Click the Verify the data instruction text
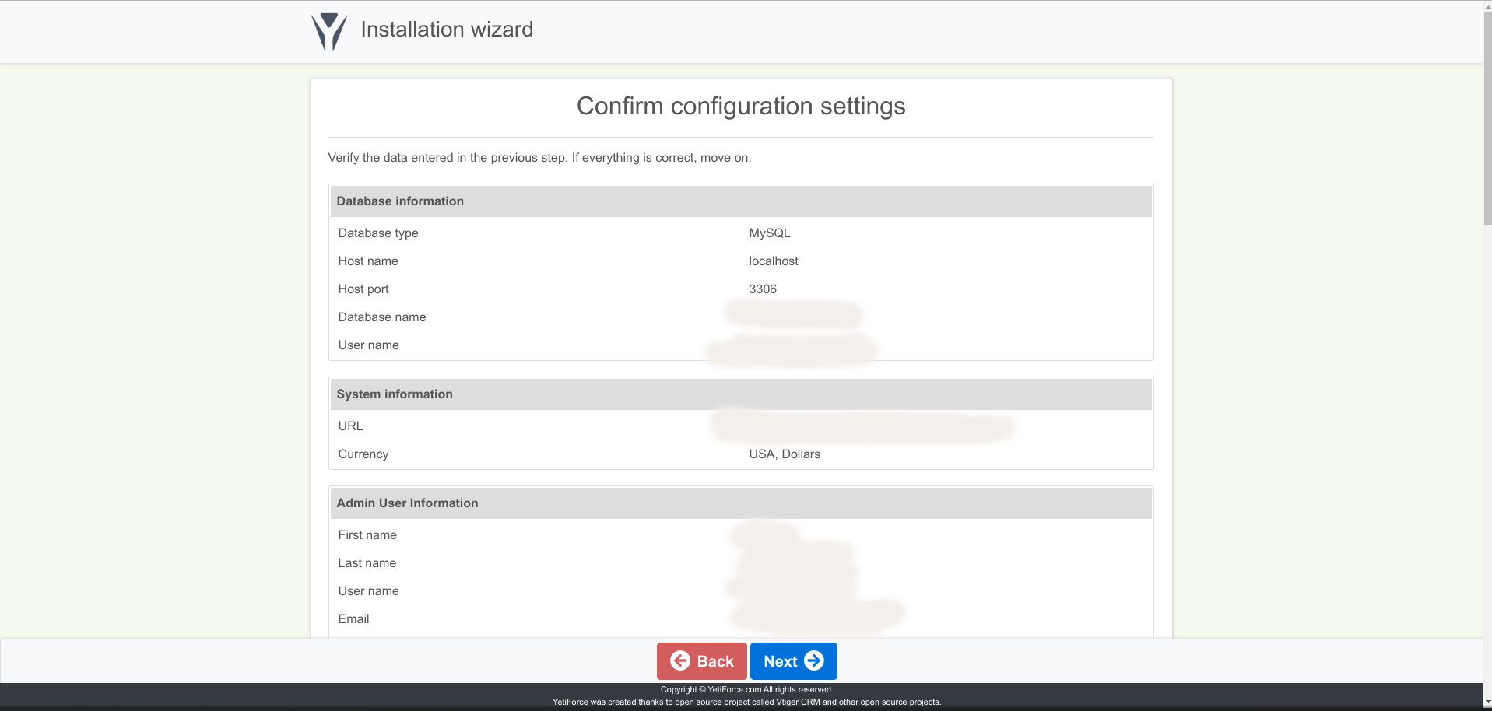Image resolution: width=1492 pixels, height=711 pixels. point(539,158)
